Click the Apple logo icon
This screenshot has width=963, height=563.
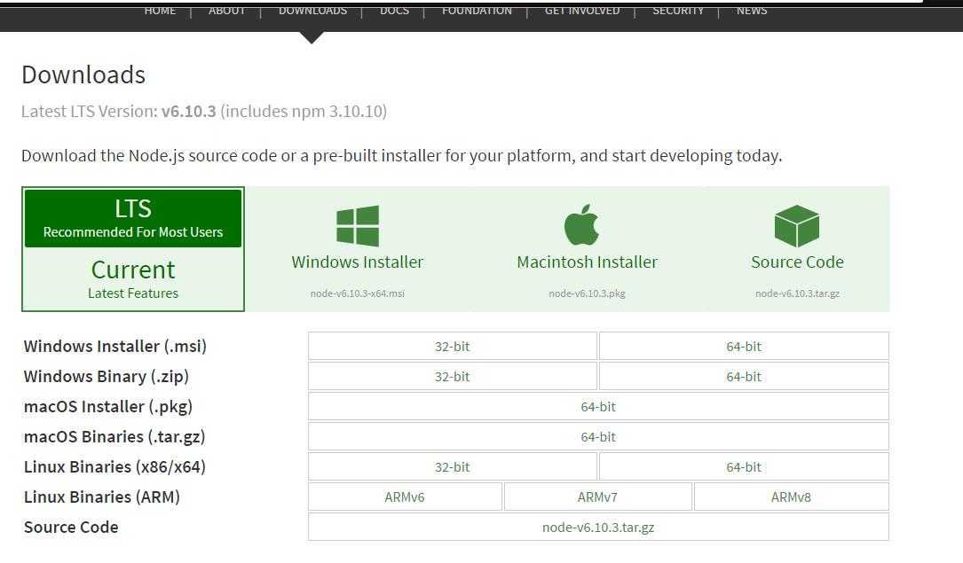[581, 224]
